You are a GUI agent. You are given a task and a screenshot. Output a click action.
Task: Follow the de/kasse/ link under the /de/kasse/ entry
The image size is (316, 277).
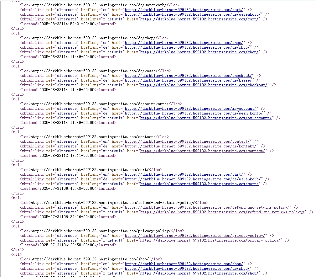coord(189,80)
